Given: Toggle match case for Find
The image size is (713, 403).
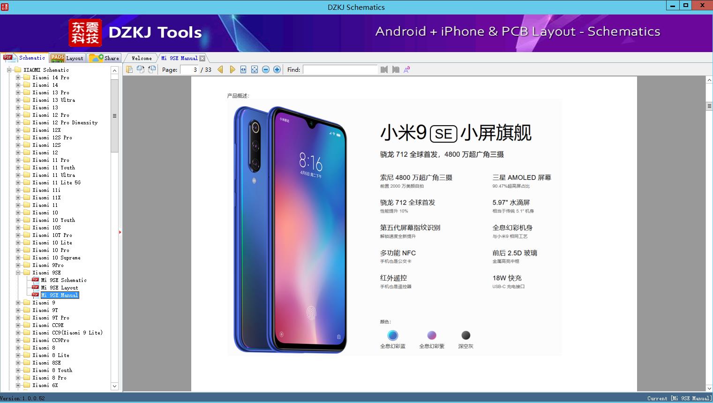Looking at the screenshot, I should click(407, 69).
